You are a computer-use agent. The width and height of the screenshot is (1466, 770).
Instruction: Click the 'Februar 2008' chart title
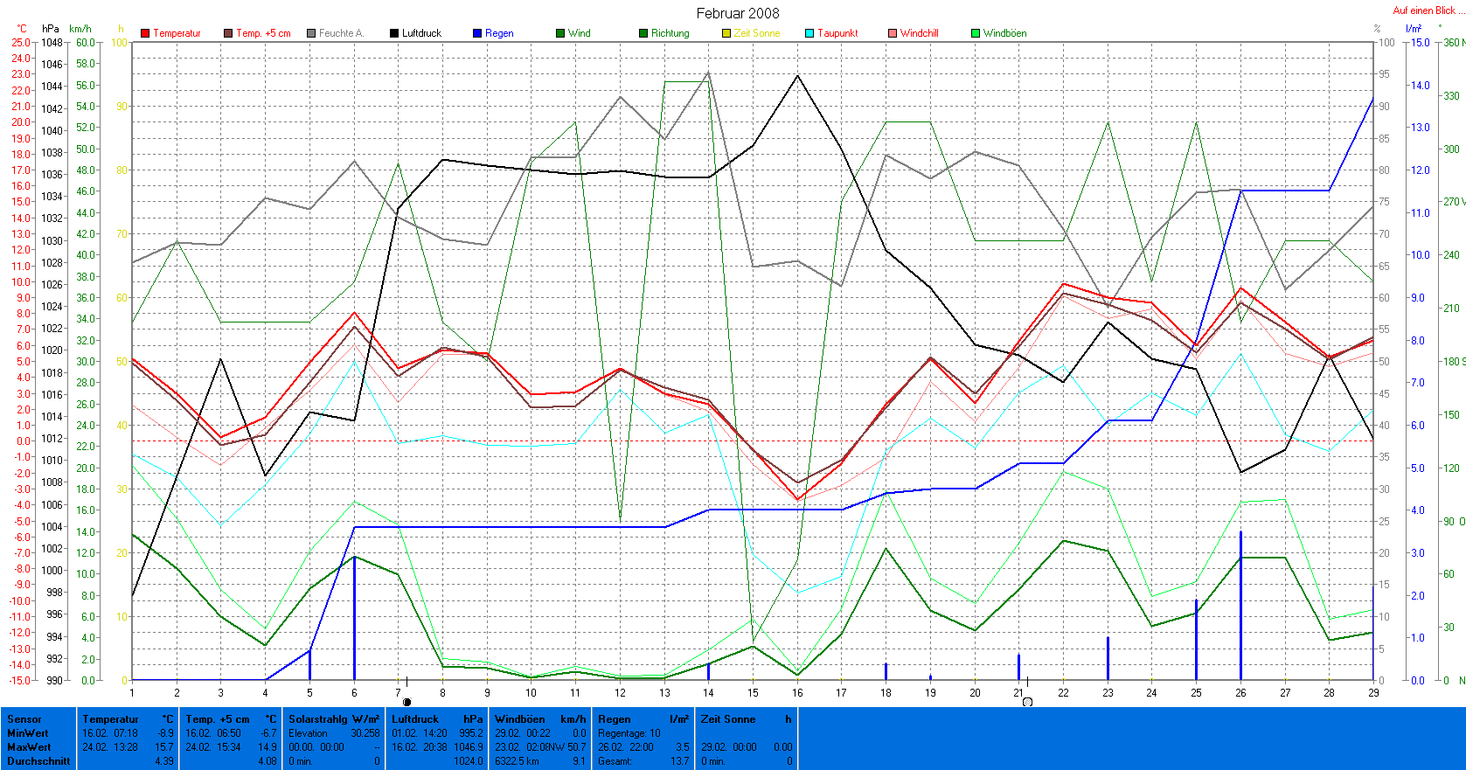point(738,13)
